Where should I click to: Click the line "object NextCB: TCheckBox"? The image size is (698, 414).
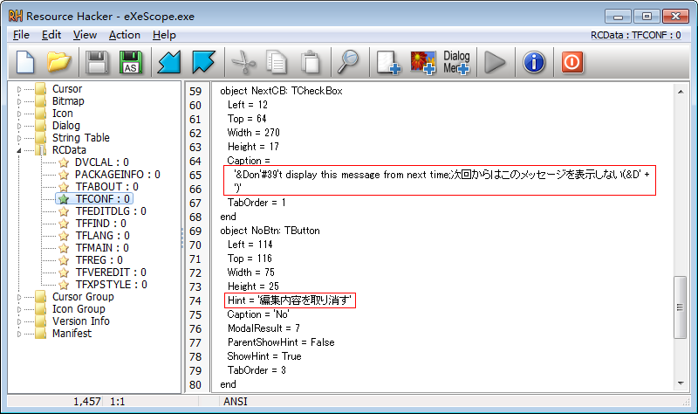pos(281,91)
